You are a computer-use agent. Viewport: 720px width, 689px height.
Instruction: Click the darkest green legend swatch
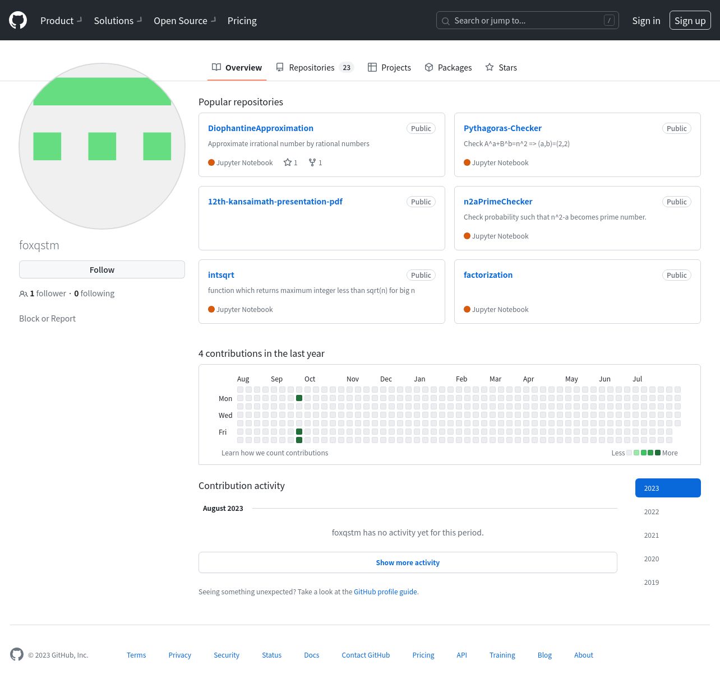tap(658, 453)
